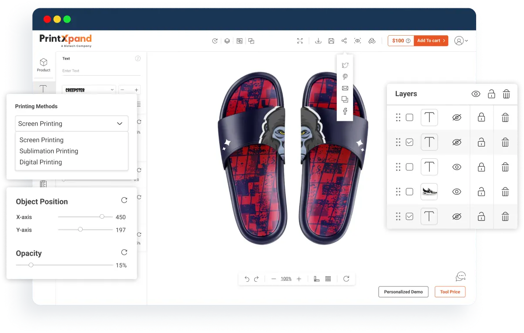
Task: Undo the last action in bottom toolbar
Action: pos(247,279)
